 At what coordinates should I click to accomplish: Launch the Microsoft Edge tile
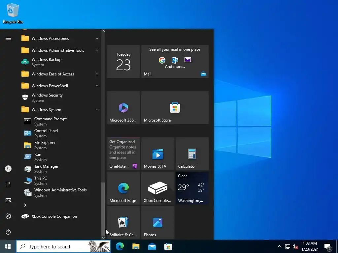123,188
